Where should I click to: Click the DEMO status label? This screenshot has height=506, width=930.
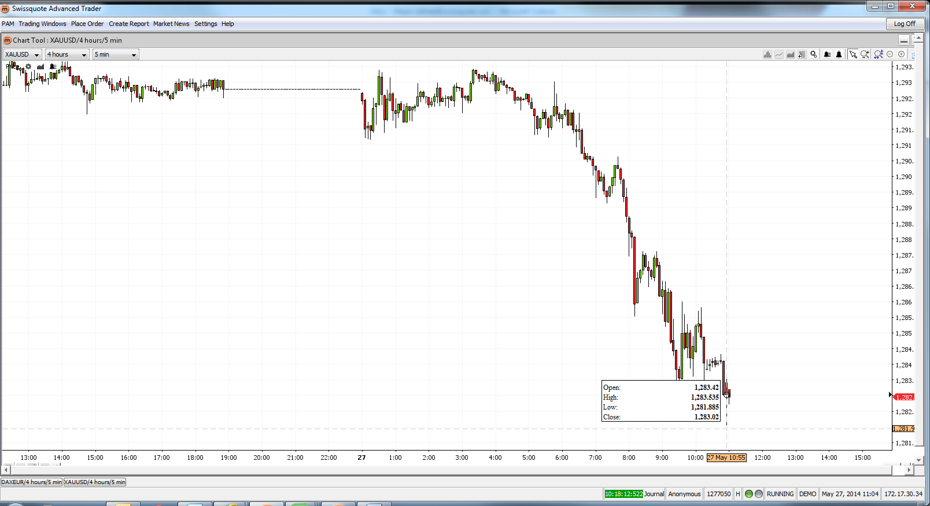(807, 494)
